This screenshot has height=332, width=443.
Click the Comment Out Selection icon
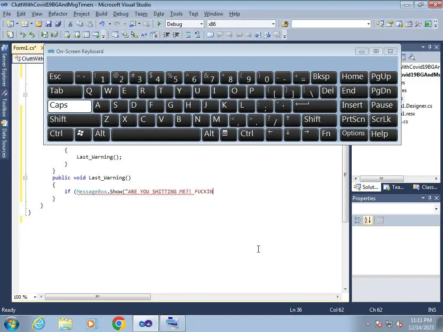[188, 35]
